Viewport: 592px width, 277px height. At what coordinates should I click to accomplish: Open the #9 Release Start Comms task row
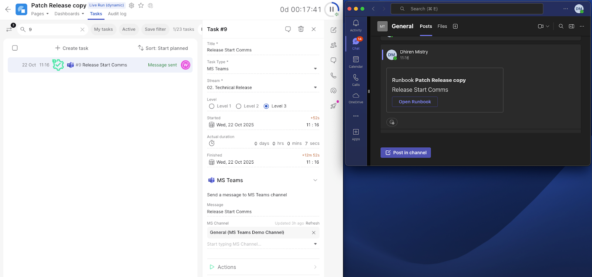(x=100, y=65)
